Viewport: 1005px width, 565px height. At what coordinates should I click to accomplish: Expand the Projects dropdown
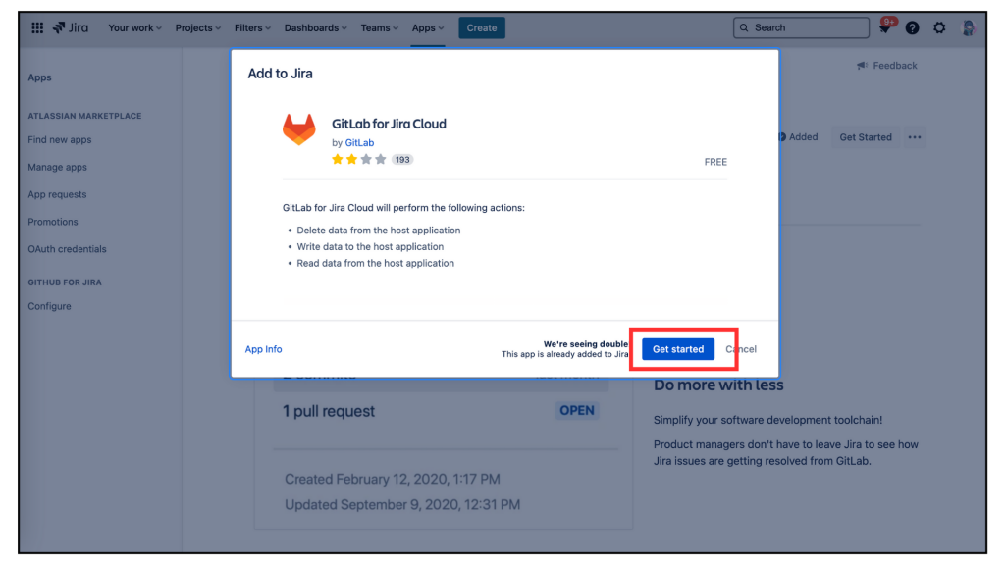point(197,27)
